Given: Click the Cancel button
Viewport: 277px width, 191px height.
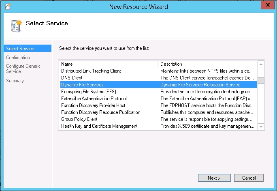Looking at the screenshot, I should [249, 178].
